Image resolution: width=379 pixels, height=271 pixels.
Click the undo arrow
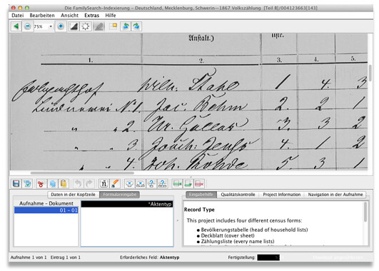[78, 184]
